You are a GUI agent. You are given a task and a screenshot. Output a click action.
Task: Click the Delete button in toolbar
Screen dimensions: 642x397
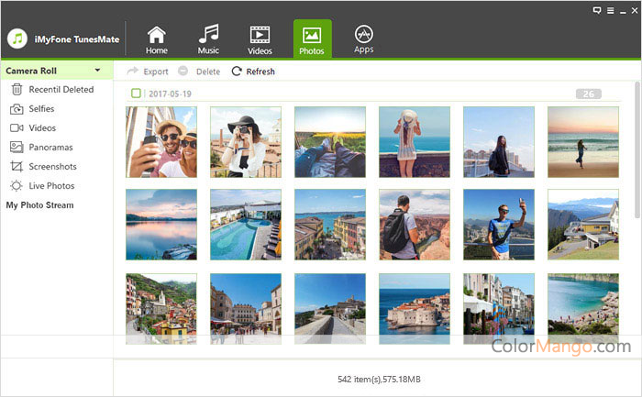(x=199, y=72)
